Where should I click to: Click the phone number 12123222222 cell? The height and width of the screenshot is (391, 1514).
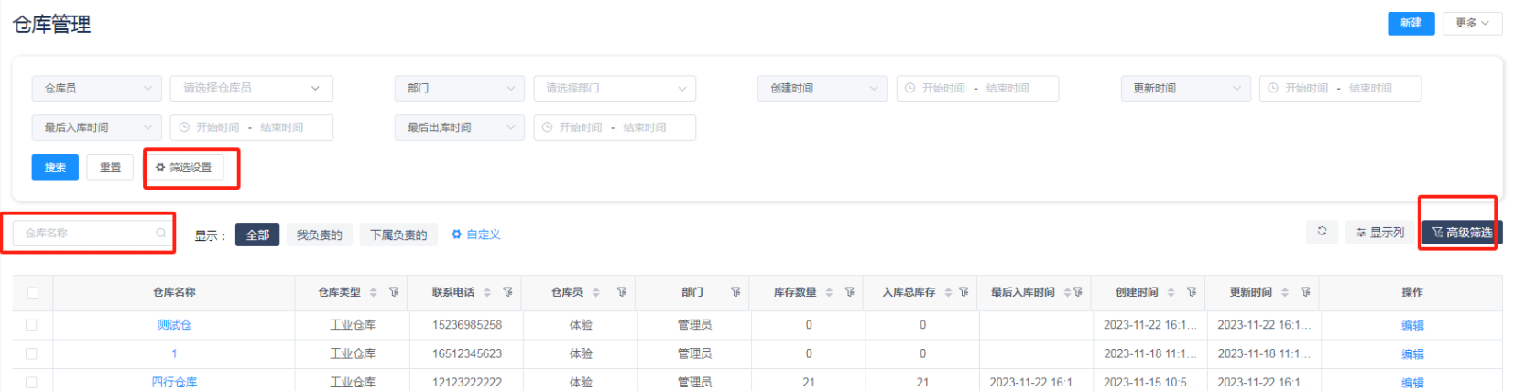467,382
